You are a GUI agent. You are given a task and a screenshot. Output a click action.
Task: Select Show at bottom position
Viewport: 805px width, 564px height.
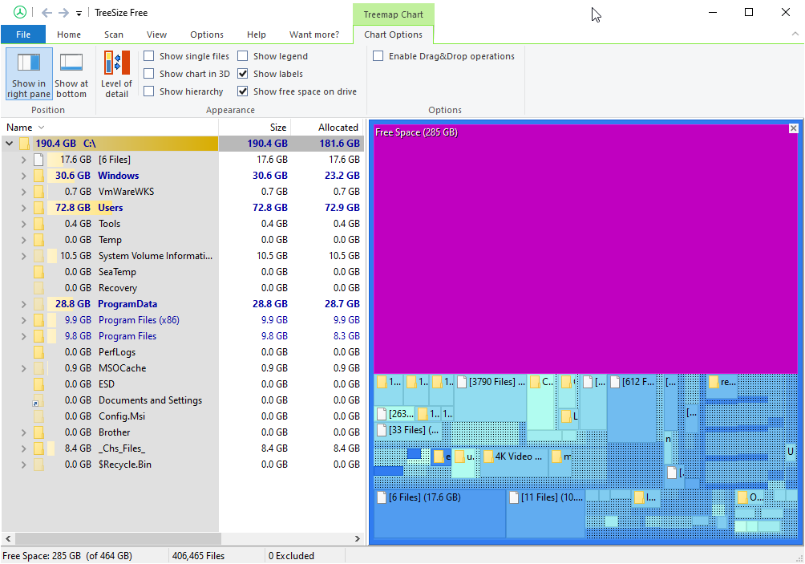point(71,74)
